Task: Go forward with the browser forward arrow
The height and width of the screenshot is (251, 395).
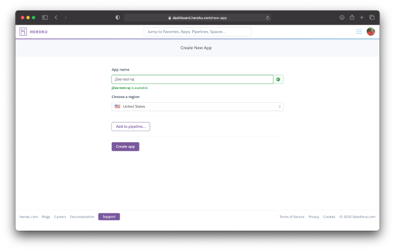Action: 65,17
